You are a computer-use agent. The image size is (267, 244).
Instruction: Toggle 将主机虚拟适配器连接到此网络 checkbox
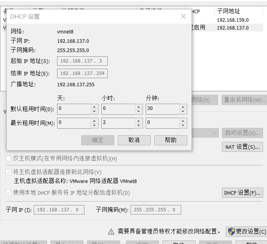click(x=9, y=172)
